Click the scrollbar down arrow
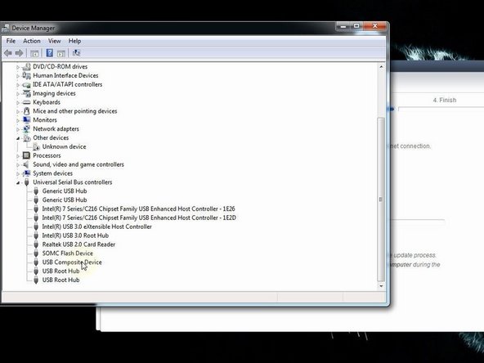Screen dimensions: 484x363 [x=381, y=286]
